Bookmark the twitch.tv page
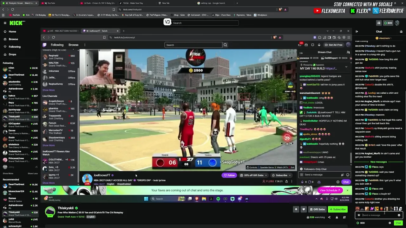Screen dimensions: 406x228 [104, 38]
